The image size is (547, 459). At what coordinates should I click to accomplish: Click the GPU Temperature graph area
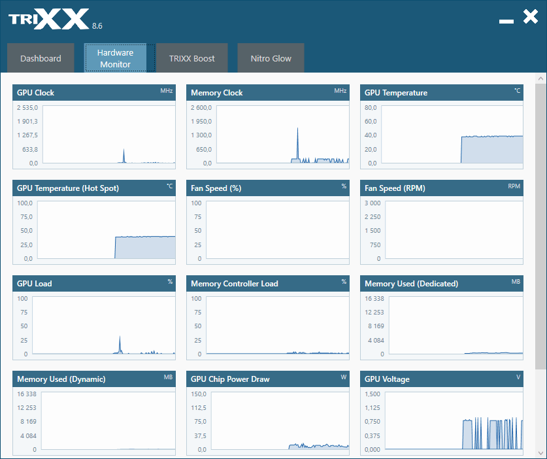452,135
